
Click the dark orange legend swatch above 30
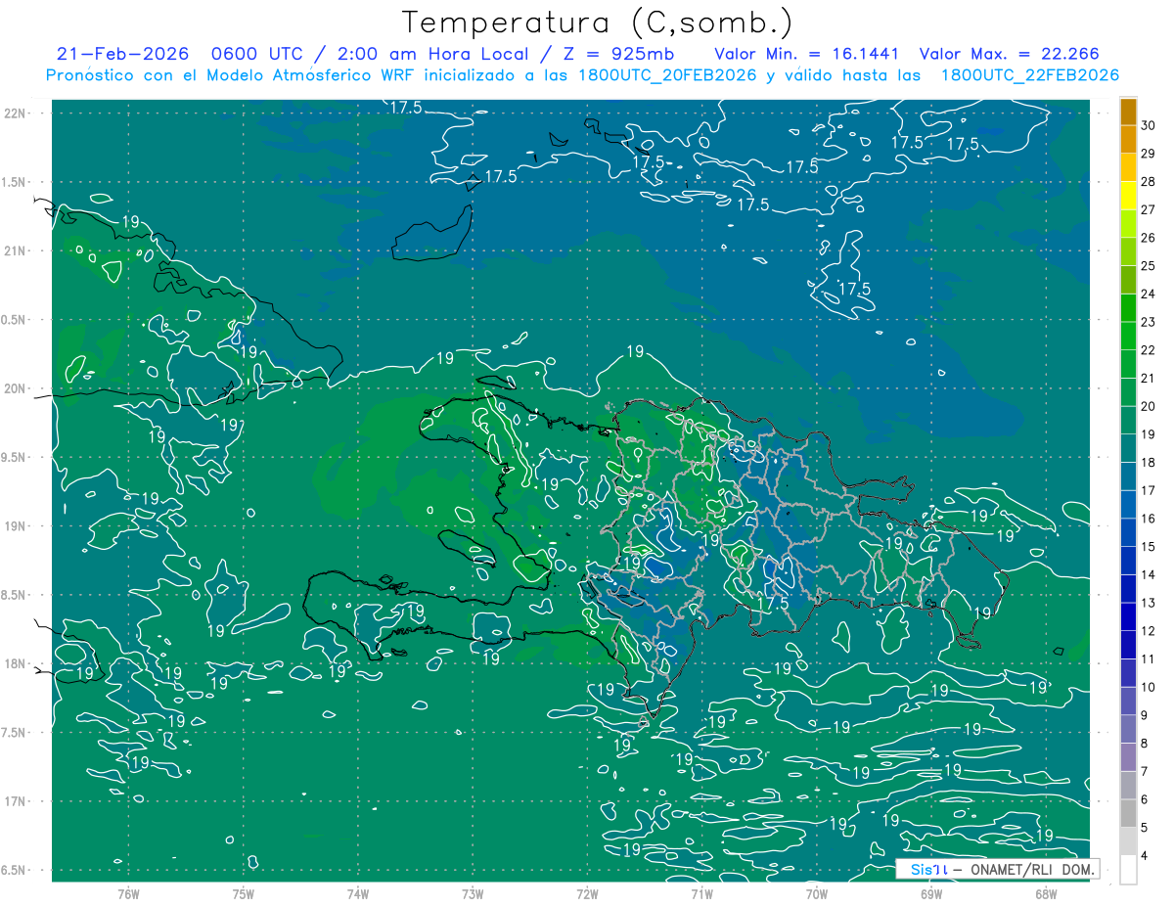[x=1128, y=112]
